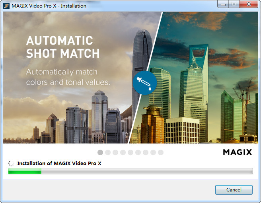Click the loading spinner beside installation text
Image resolution: width=261 pixels, height=203 pixels.
click(x=11, y=163)
